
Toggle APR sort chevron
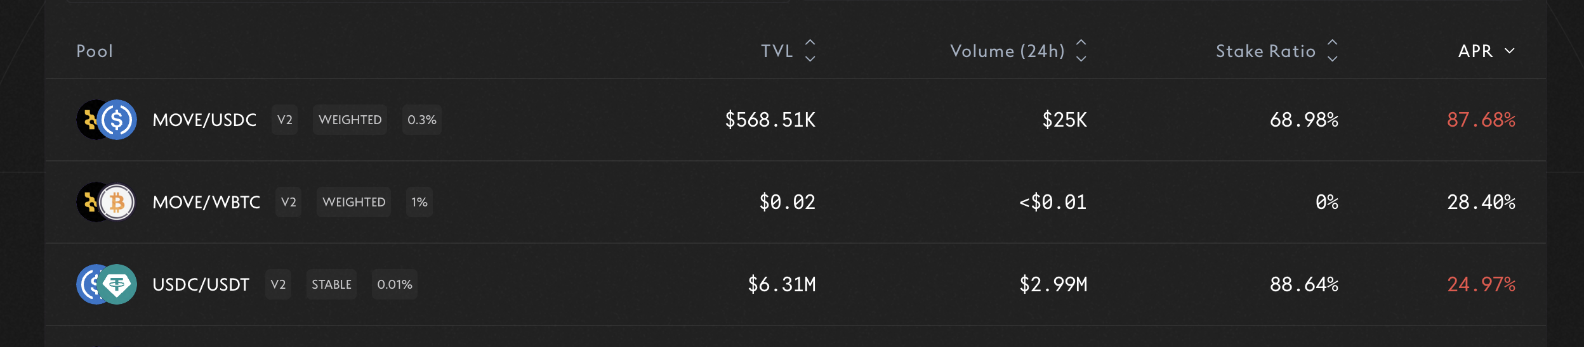click(1510, 51)
